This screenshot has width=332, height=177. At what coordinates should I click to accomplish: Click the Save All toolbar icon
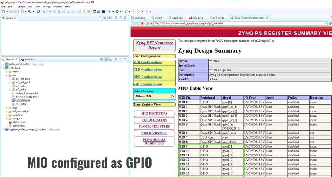point(15,12)
